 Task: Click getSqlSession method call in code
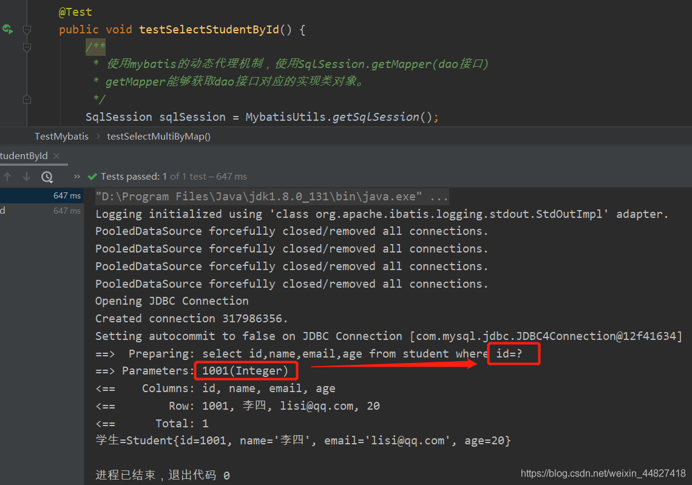point(376,117)
